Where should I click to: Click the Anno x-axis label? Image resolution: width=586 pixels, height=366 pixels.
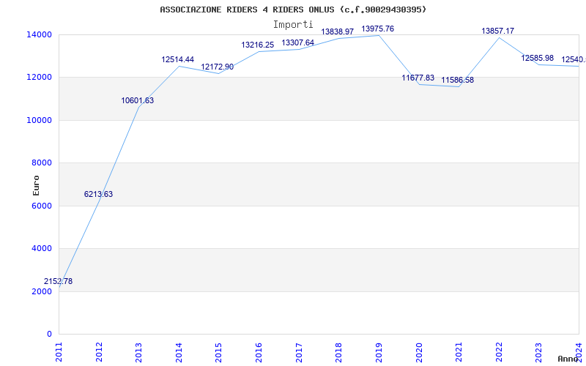tap(568, 359)
